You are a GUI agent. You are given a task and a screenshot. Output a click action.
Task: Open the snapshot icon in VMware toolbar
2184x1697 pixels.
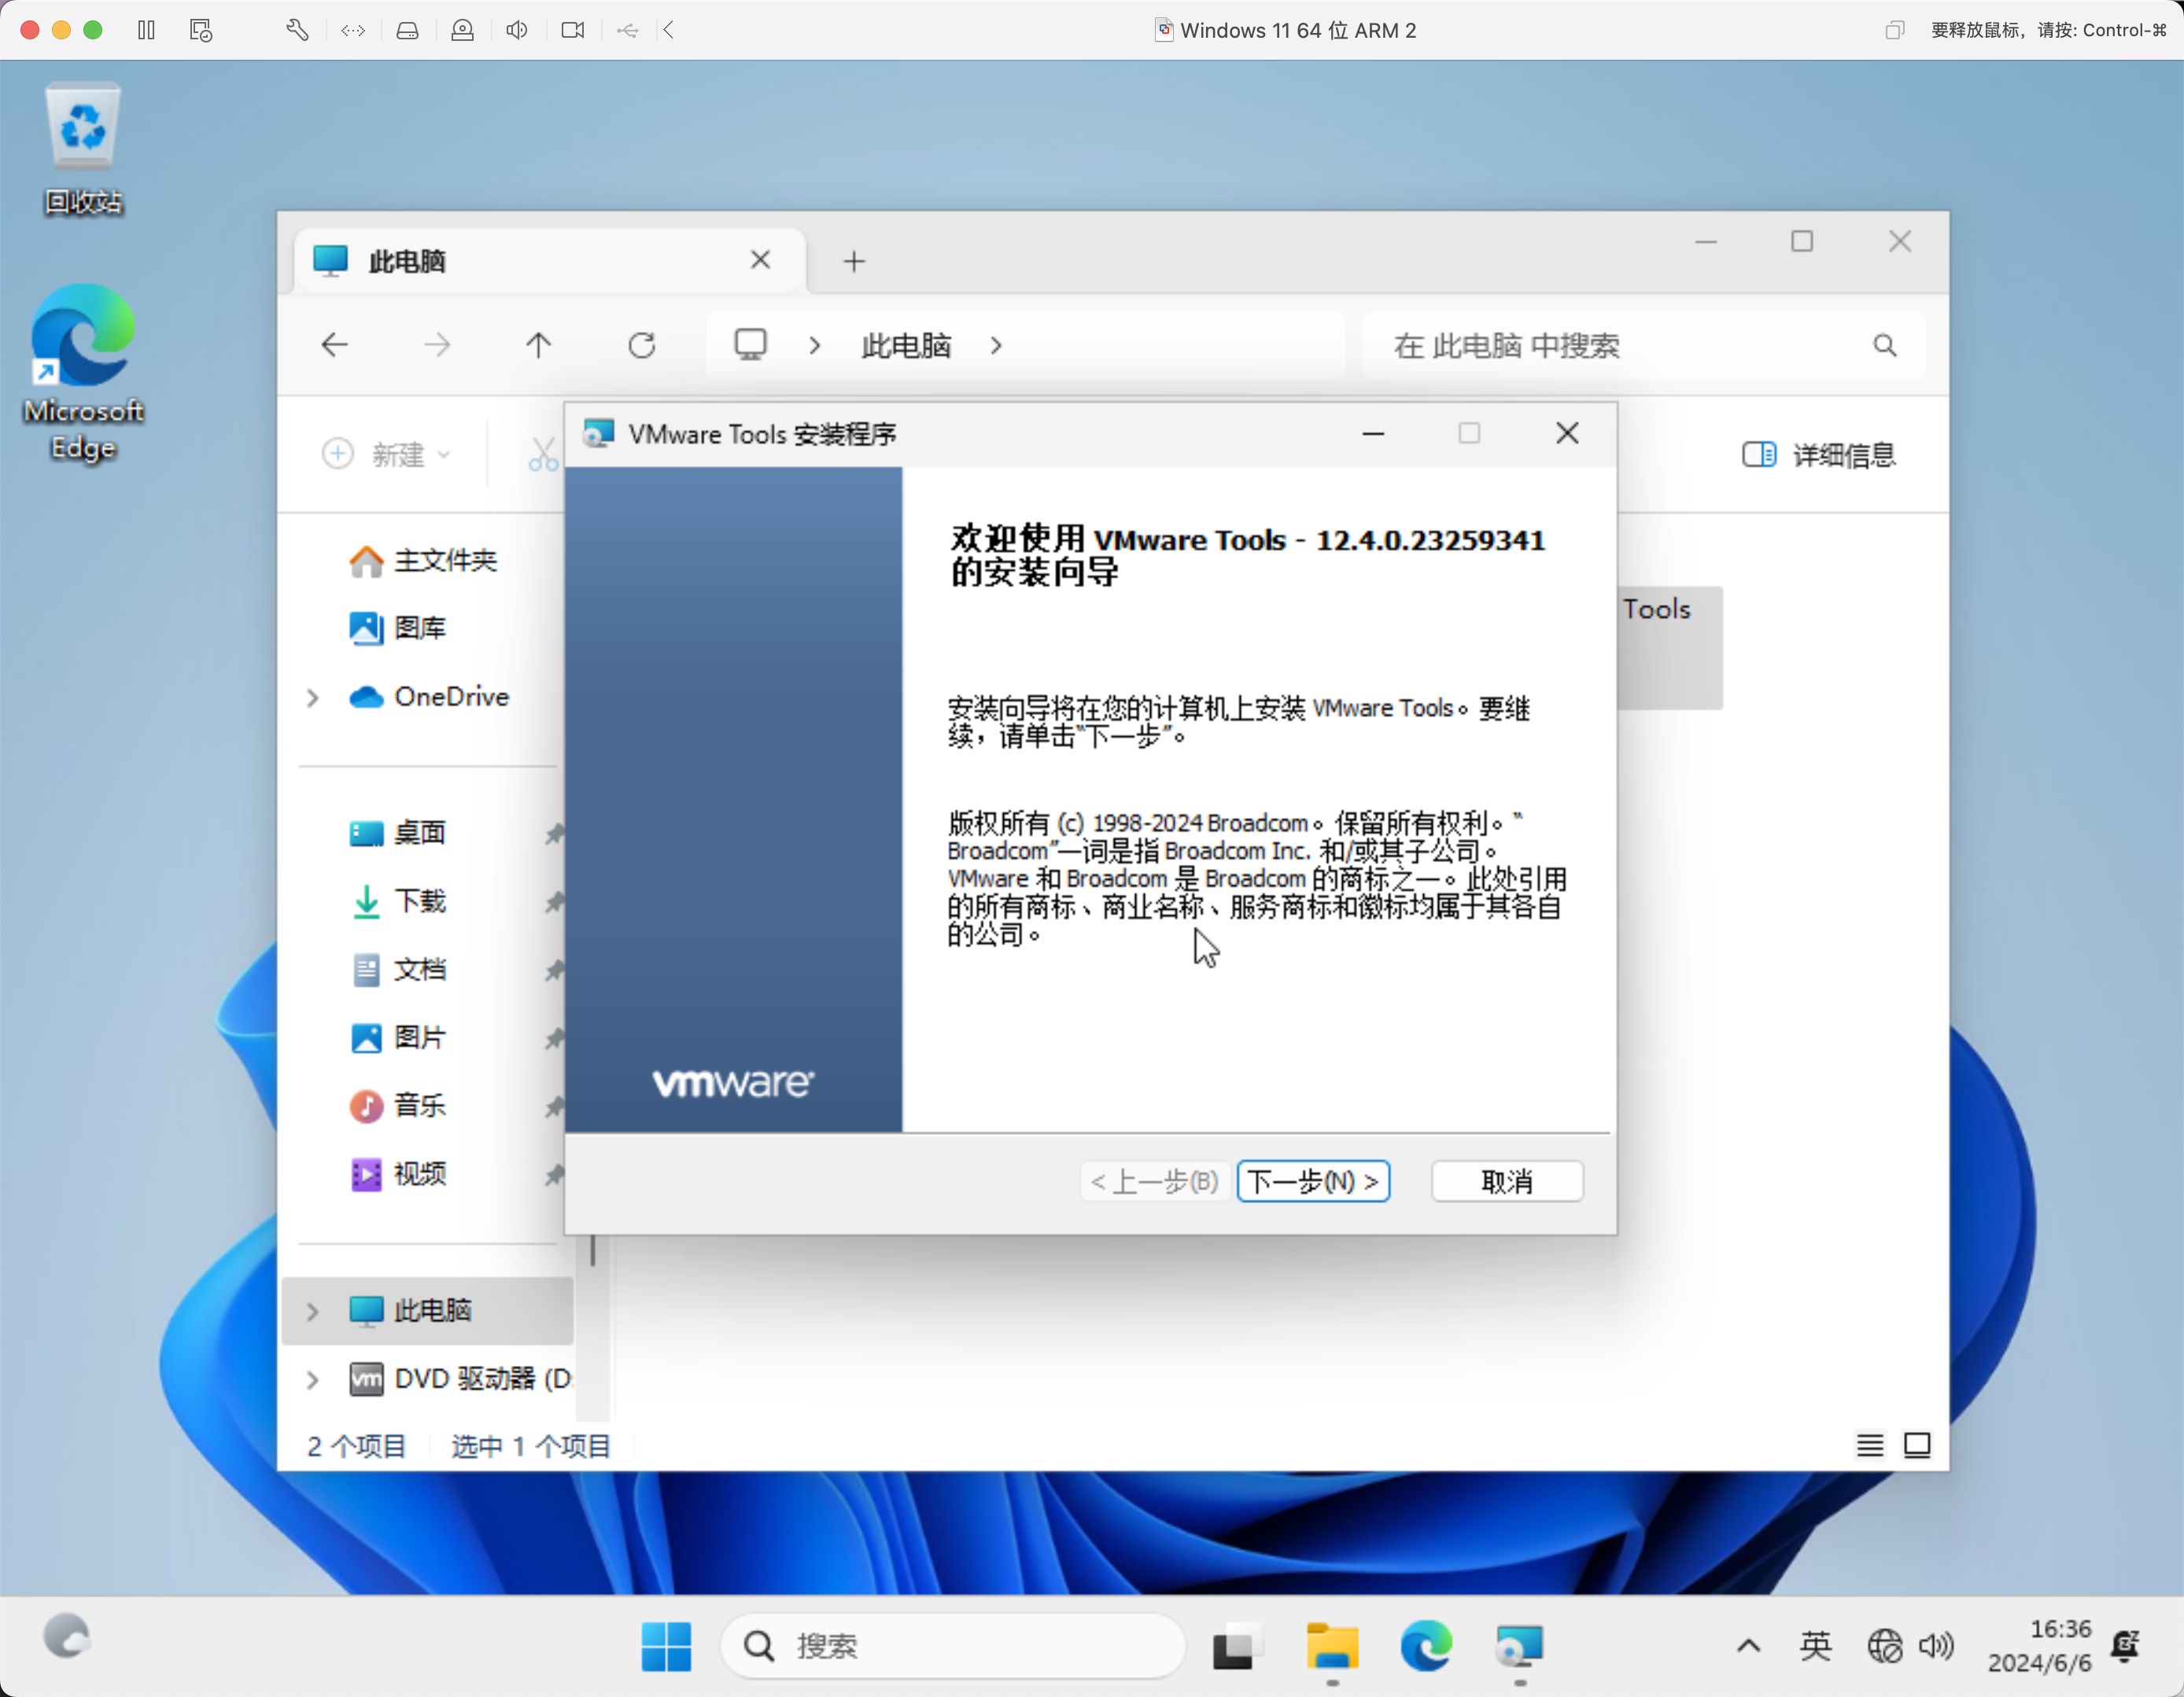click(201, 30)
